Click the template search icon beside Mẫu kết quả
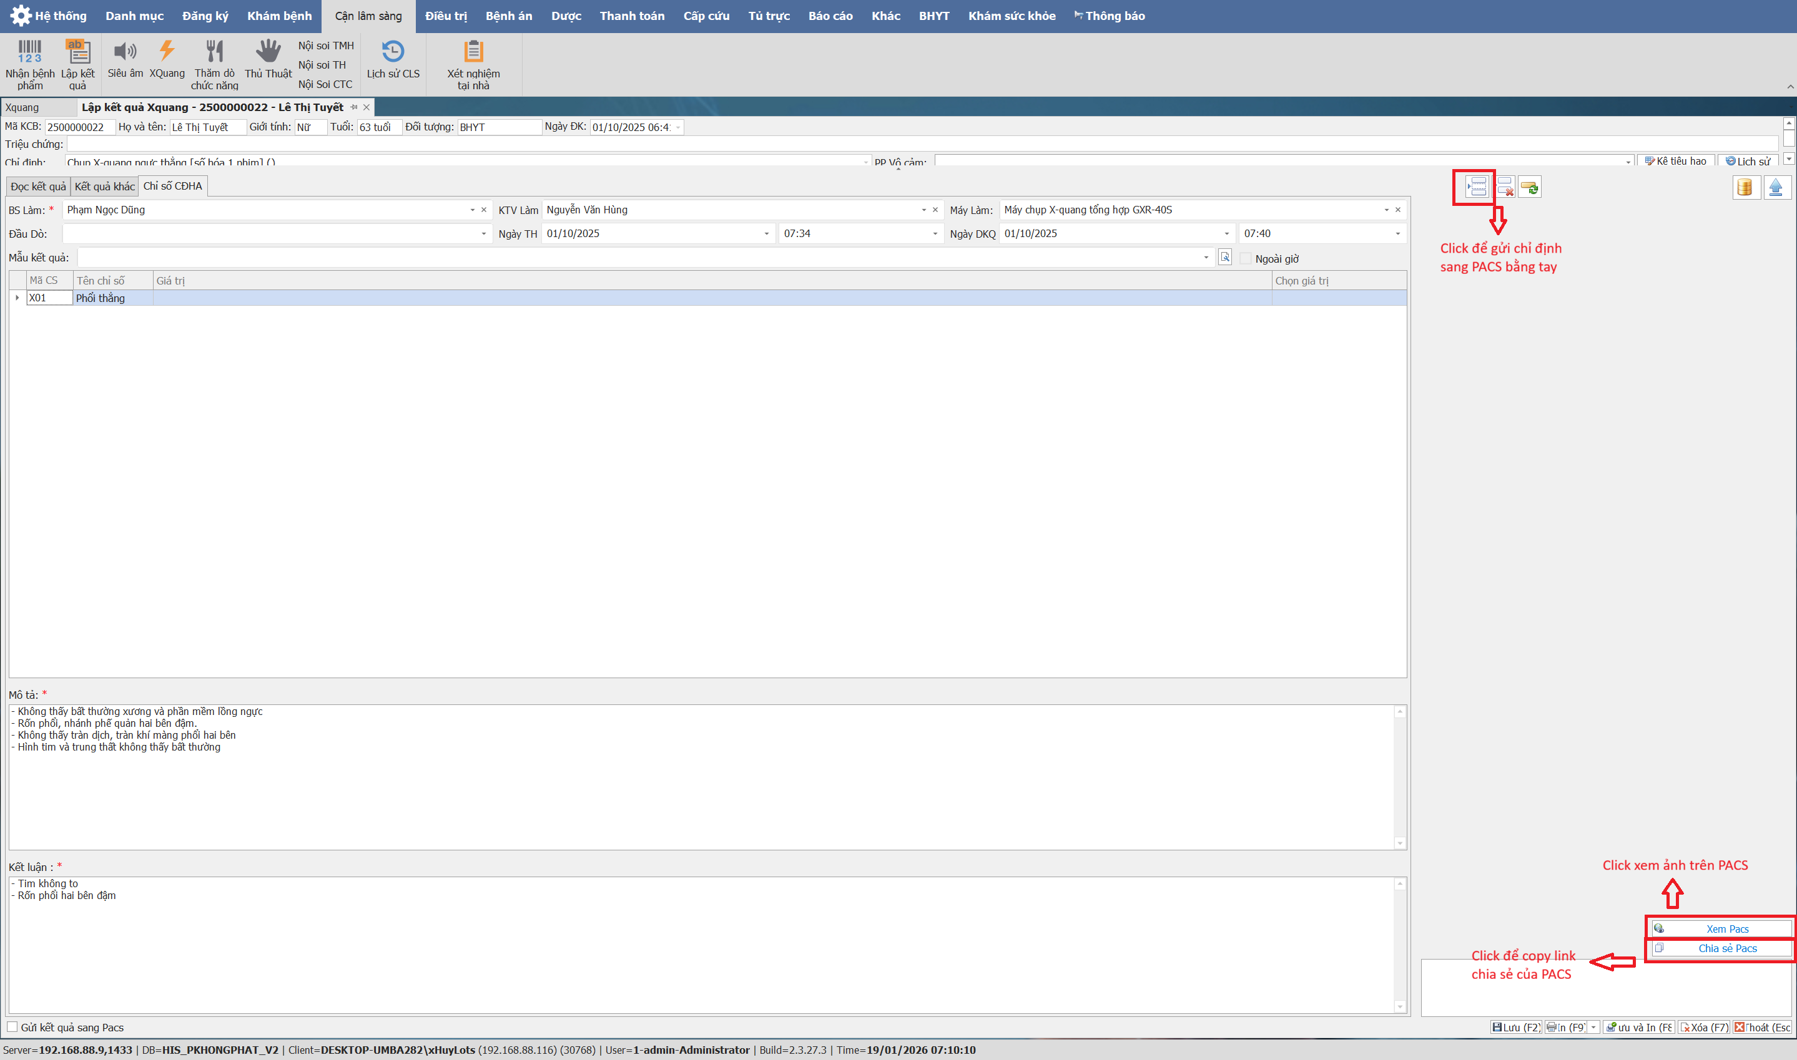 [1224, 257]
